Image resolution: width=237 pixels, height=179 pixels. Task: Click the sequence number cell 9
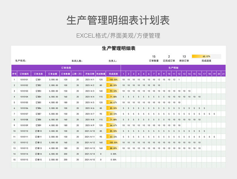click(14, 125)
